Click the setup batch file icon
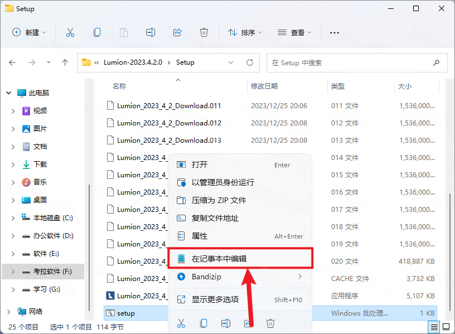455x334 pixels. click(110, 313)
